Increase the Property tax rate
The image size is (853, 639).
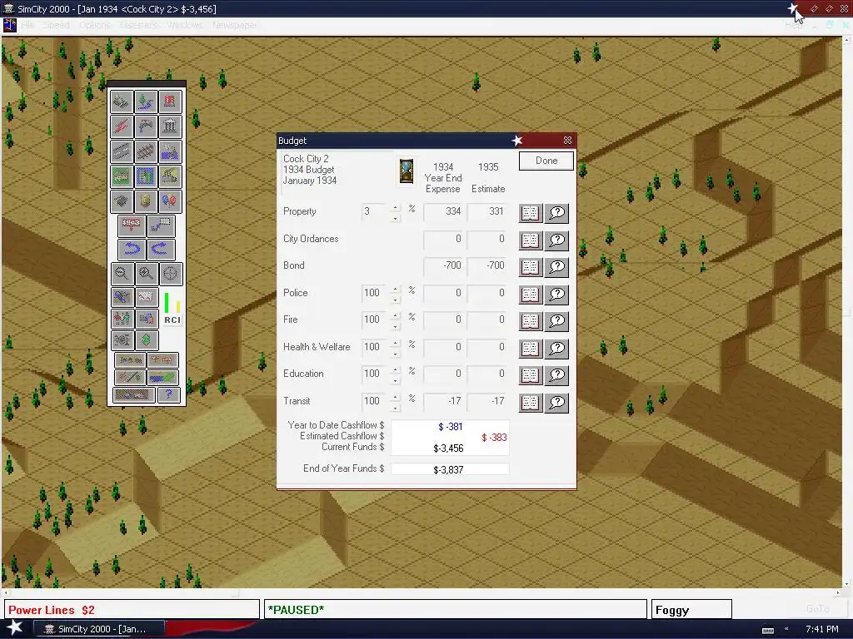396,207
